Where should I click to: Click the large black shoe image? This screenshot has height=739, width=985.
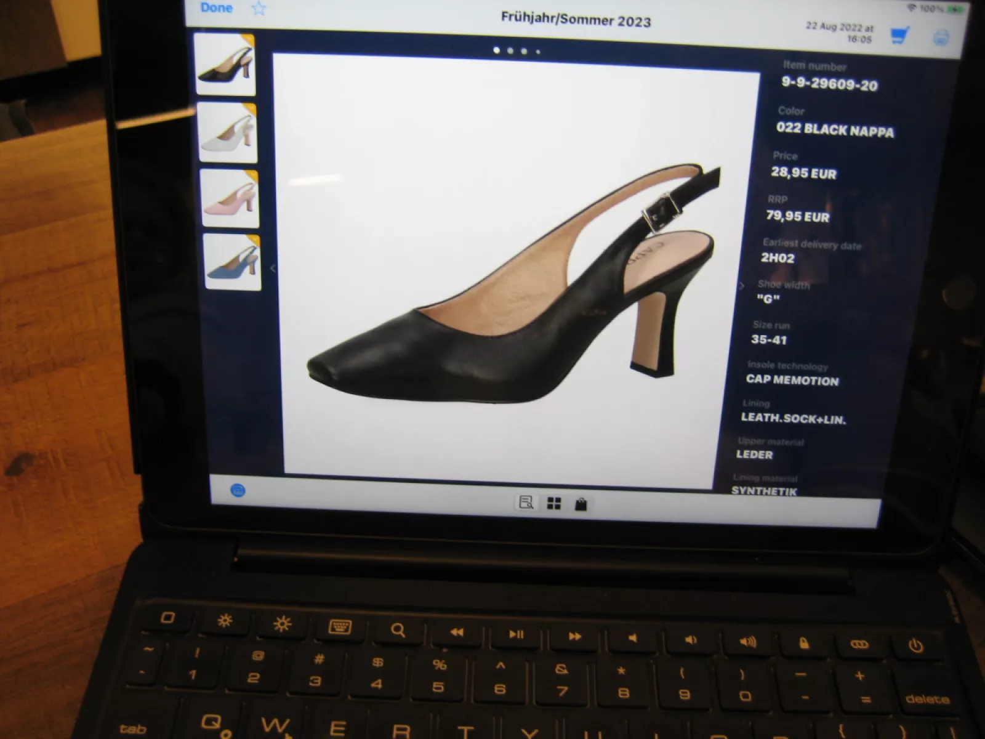(514, 283)
